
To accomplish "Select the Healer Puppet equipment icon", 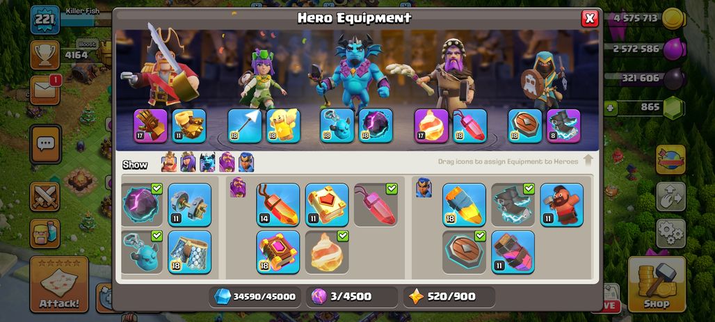I will click(283, 125).
